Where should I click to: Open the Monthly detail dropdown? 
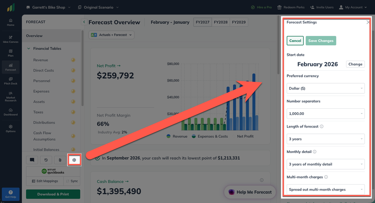(x=325, y=164)
